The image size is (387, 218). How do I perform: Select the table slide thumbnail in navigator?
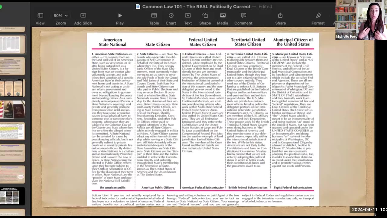coord(12,44)
